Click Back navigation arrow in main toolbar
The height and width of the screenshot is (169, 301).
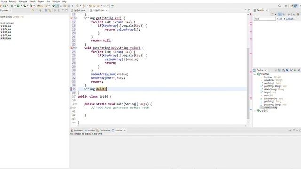[x=98, y=6]
